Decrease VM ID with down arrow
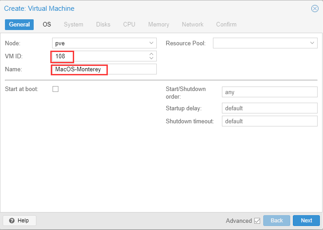 click(151, 58)
